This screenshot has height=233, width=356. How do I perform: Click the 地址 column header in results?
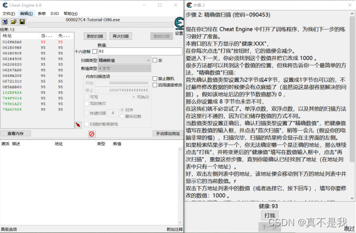(x=20, y=36)
